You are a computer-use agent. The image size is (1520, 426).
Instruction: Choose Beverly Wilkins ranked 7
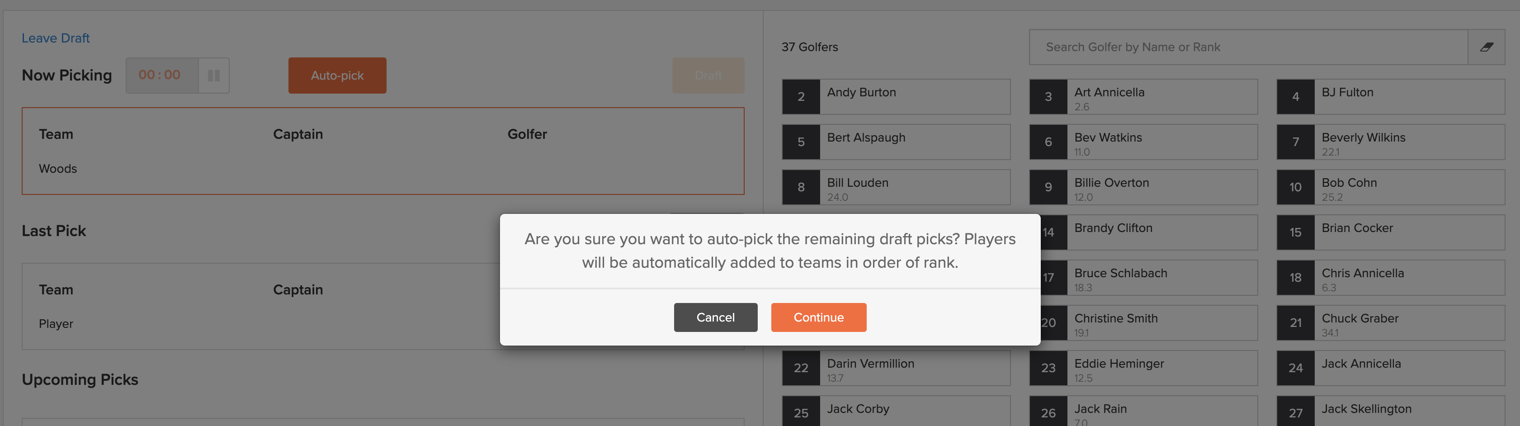(x=1390, y=142)
